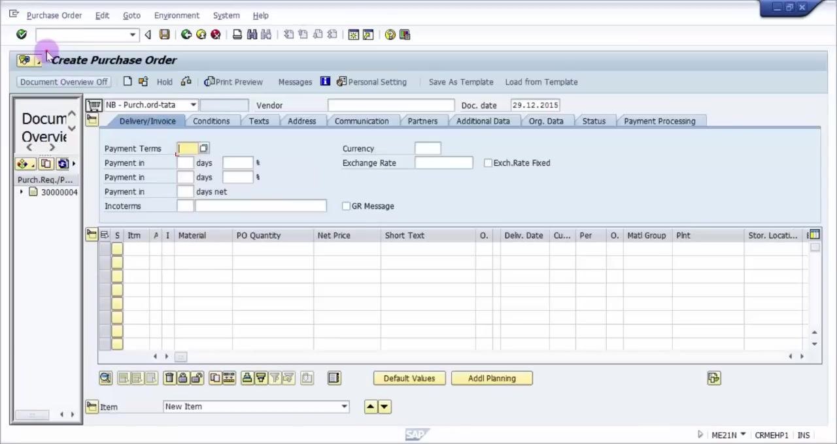The height and width of the screenshot is (444, 837).
Task: Click the previous item up arrow button
Action: tap(371, 406)
